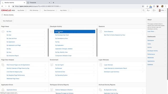The width and height of the screenshot is (168, 94).
Task: Click the Archived Activity Reports icon
Action: 100,90
